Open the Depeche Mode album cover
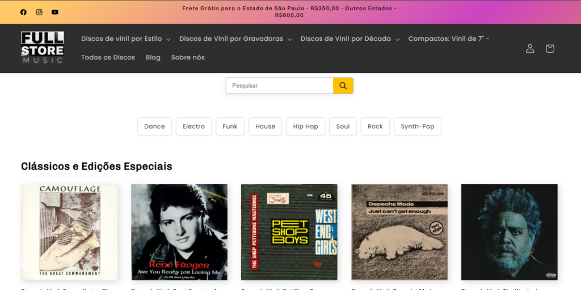The height and width of the screenshot is (290, 581). pyautogui.click(x=399, y=232)
